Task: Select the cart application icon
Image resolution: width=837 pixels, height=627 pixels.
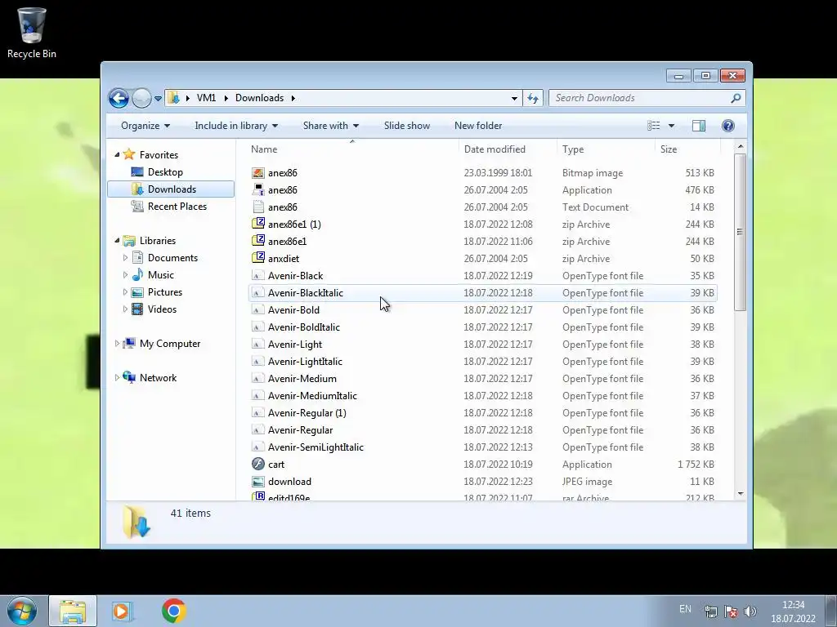Action: (257, 464)
